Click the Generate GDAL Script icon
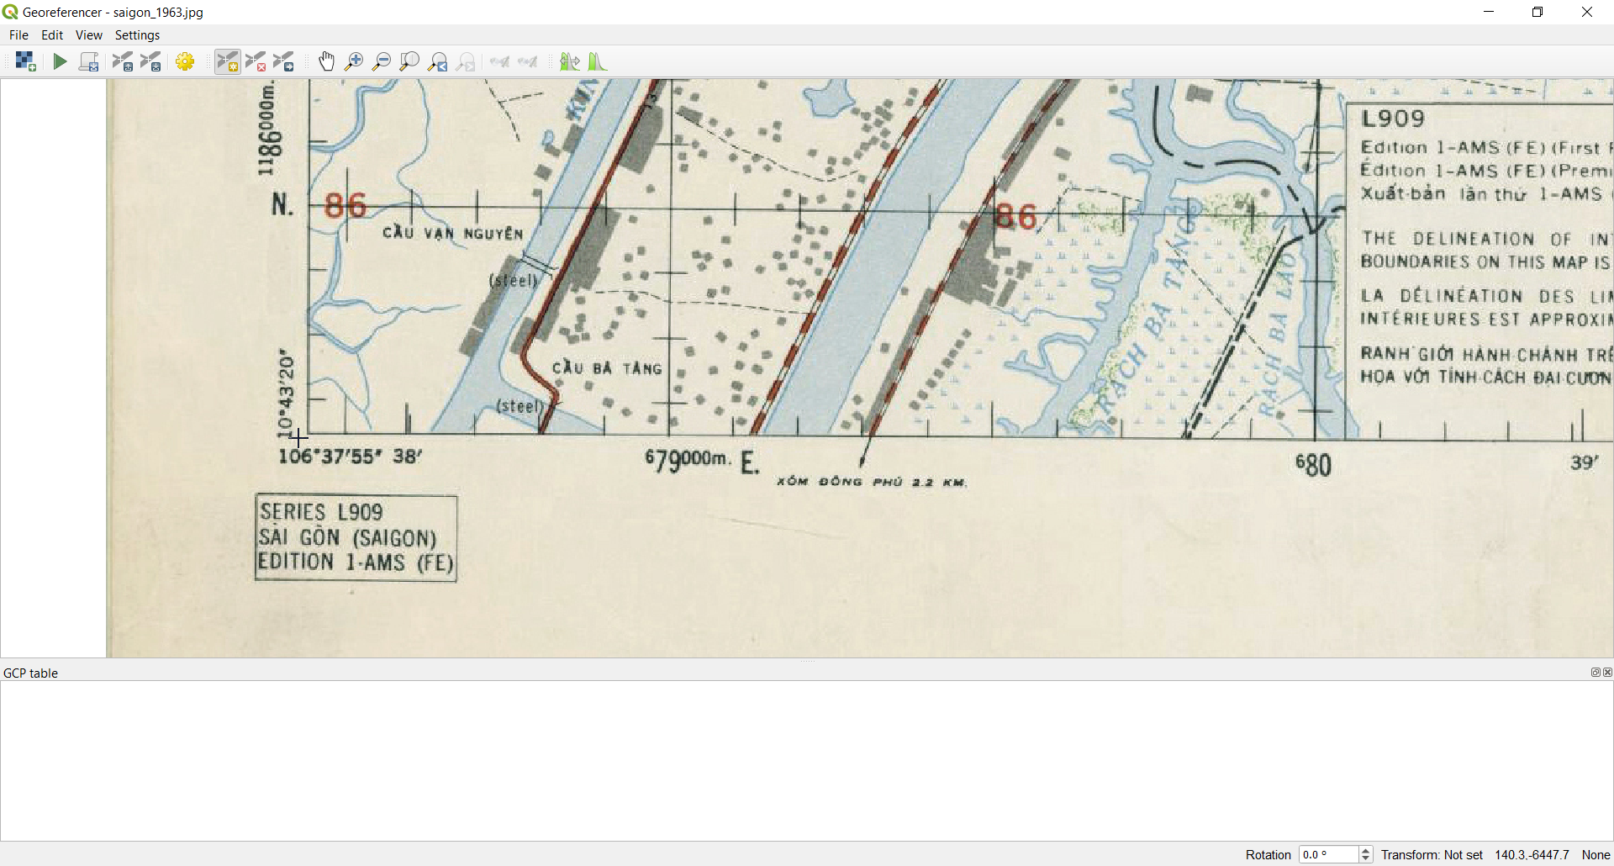1614x866 pixels. (89, 61)
